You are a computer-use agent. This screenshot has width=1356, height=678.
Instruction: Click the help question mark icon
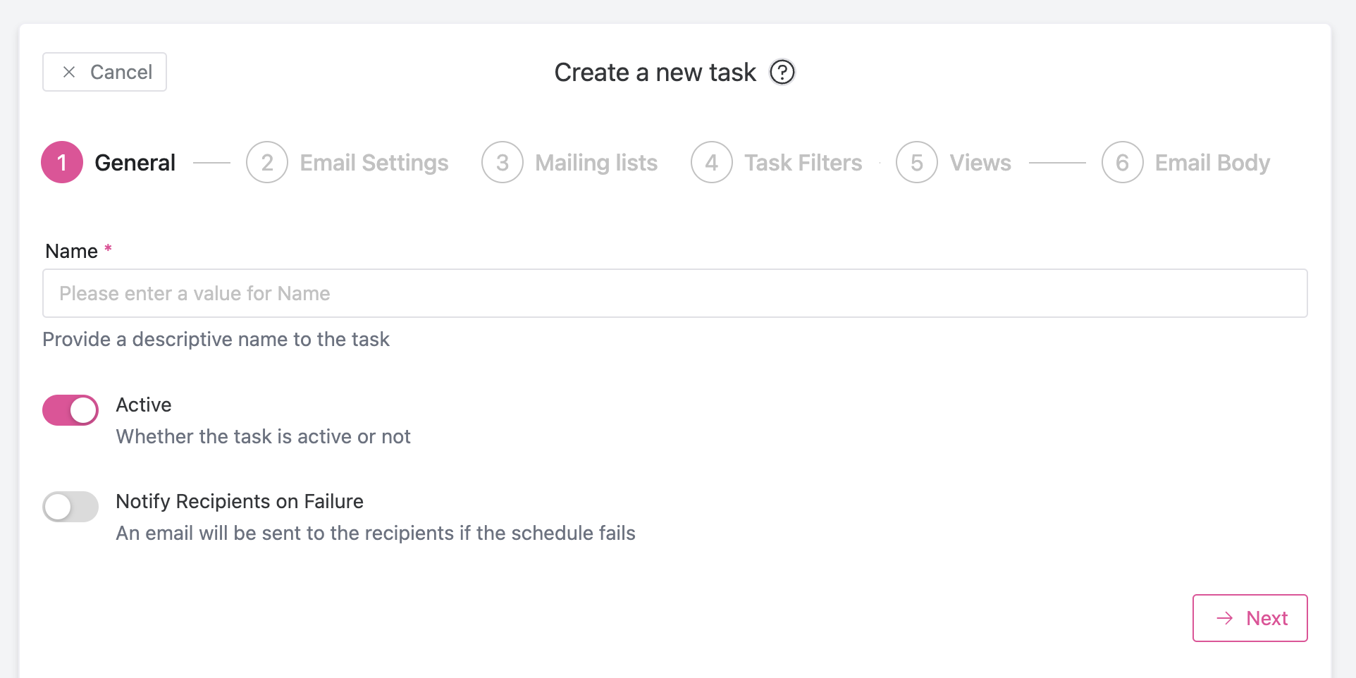(x=782, y=72)
